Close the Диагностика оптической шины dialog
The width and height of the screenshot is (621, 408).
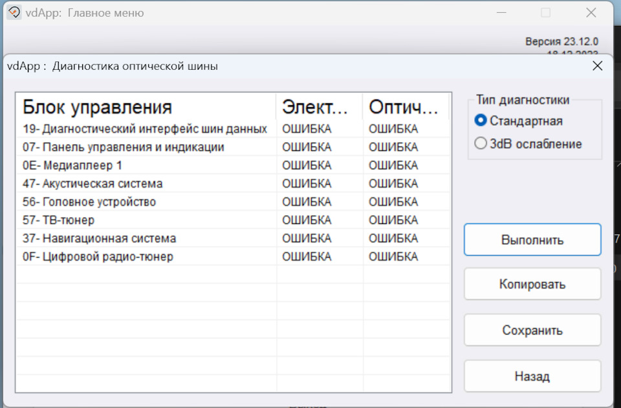pyautogui.click(x=598, y=66)
